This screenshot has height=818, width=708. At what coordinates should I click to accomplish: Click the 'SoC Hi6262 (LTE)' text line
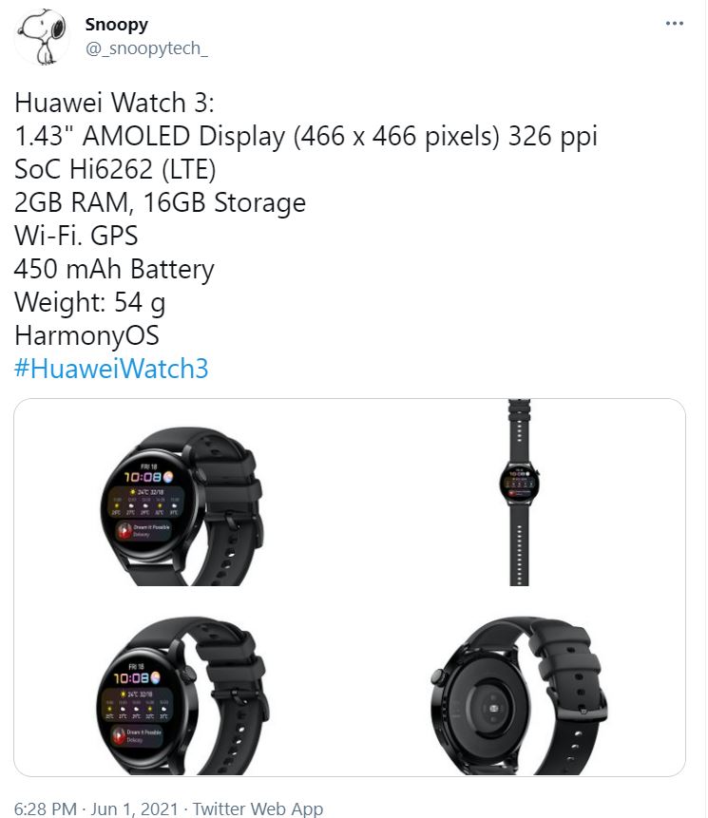(x=115, y=169)
